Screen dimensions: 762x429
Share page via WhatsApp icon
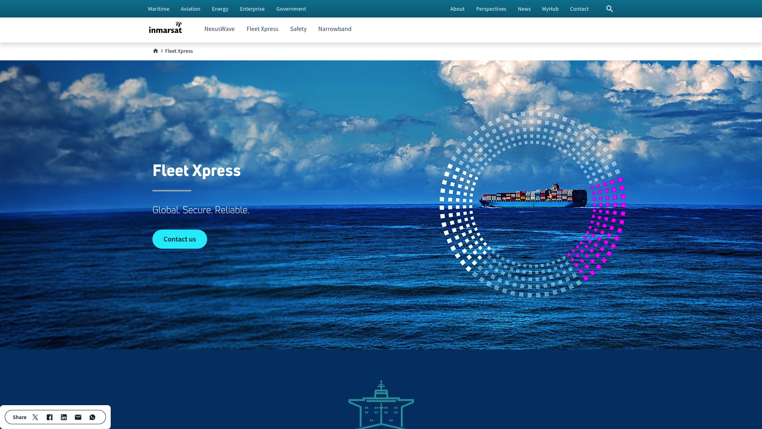(92, 417)
